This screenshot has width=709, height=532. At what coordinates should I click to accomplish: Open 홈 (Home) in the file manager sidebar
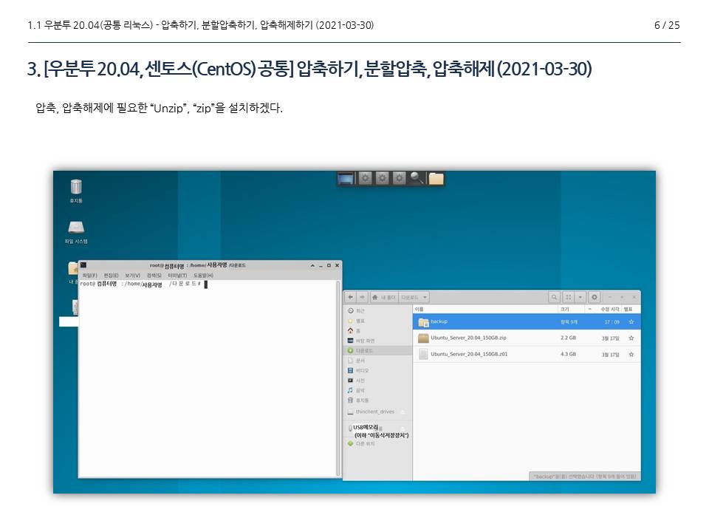(377, 331)
